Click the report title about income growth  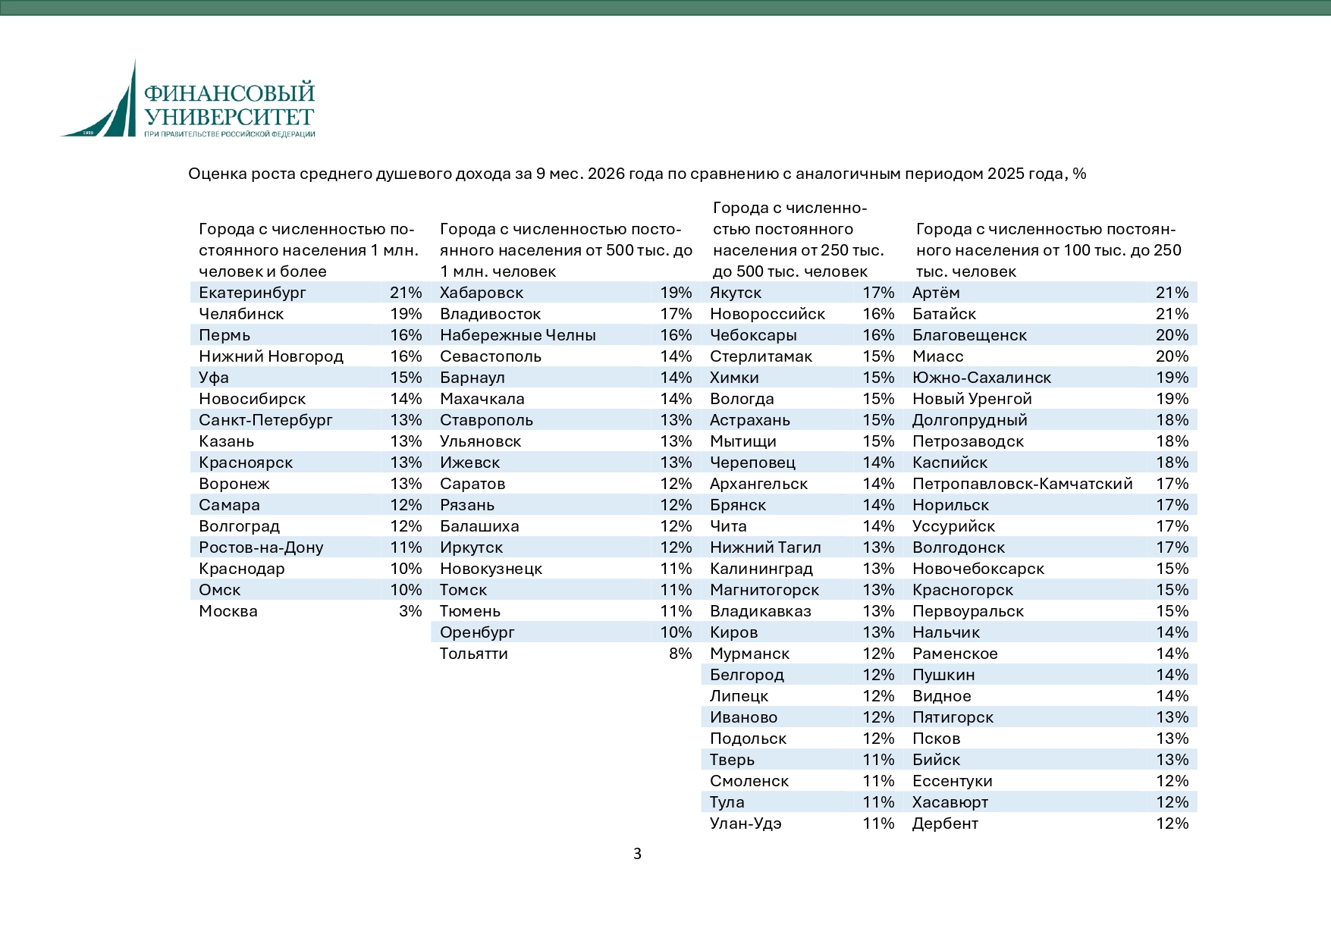637,174
